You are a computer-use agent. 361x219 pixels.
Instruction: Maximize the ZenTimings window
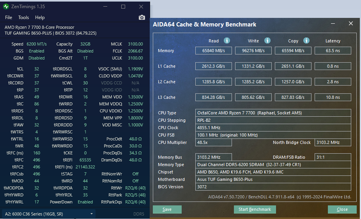click(123, 7)
